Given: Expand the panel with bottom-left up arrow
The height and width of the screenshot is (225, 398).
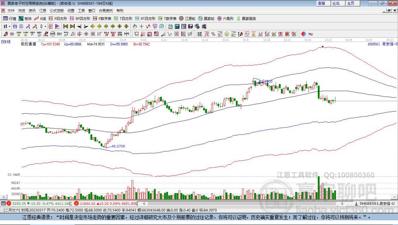Looking at the screenshot, I should pos(3,197).
